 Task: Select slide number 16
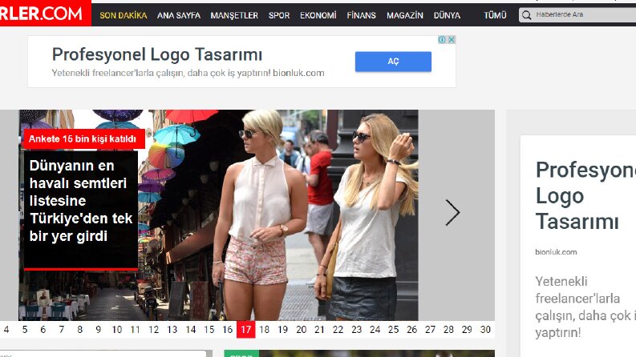pos(228,330)
